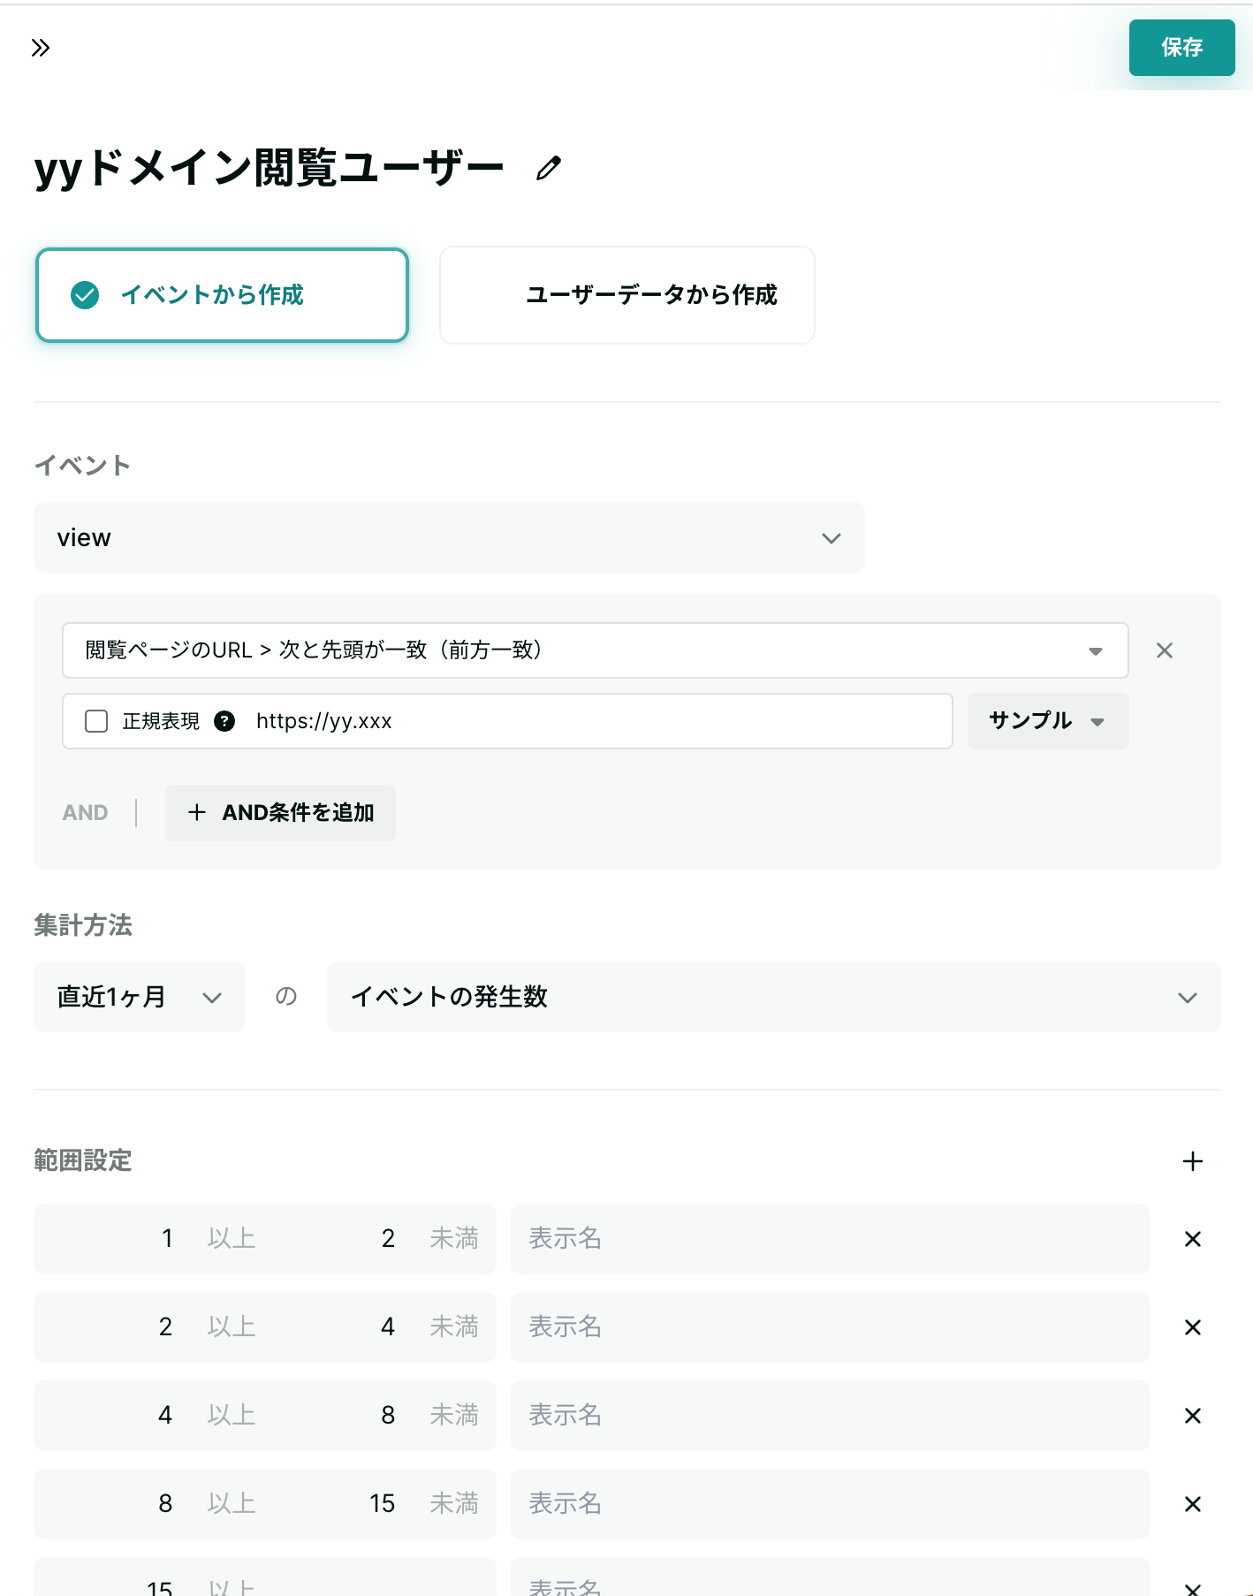The width and height of the screenshot is (1253, 1596).
Task: Click the pencil icon to edit title
Action: [x=549, y=168]
